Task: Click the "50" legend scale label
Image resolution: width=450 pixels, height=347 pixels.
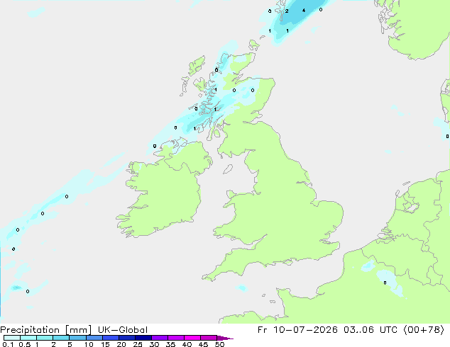Action: pyautogui.click(x=219, y=344)
